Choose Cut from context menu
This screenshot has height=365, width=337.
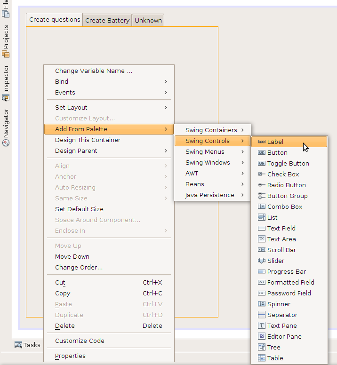(109, 282)
